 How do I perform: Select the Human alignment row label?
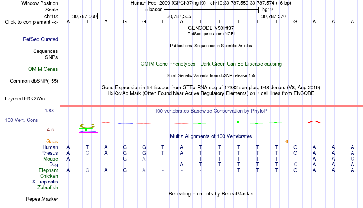[x=50, y=147]
